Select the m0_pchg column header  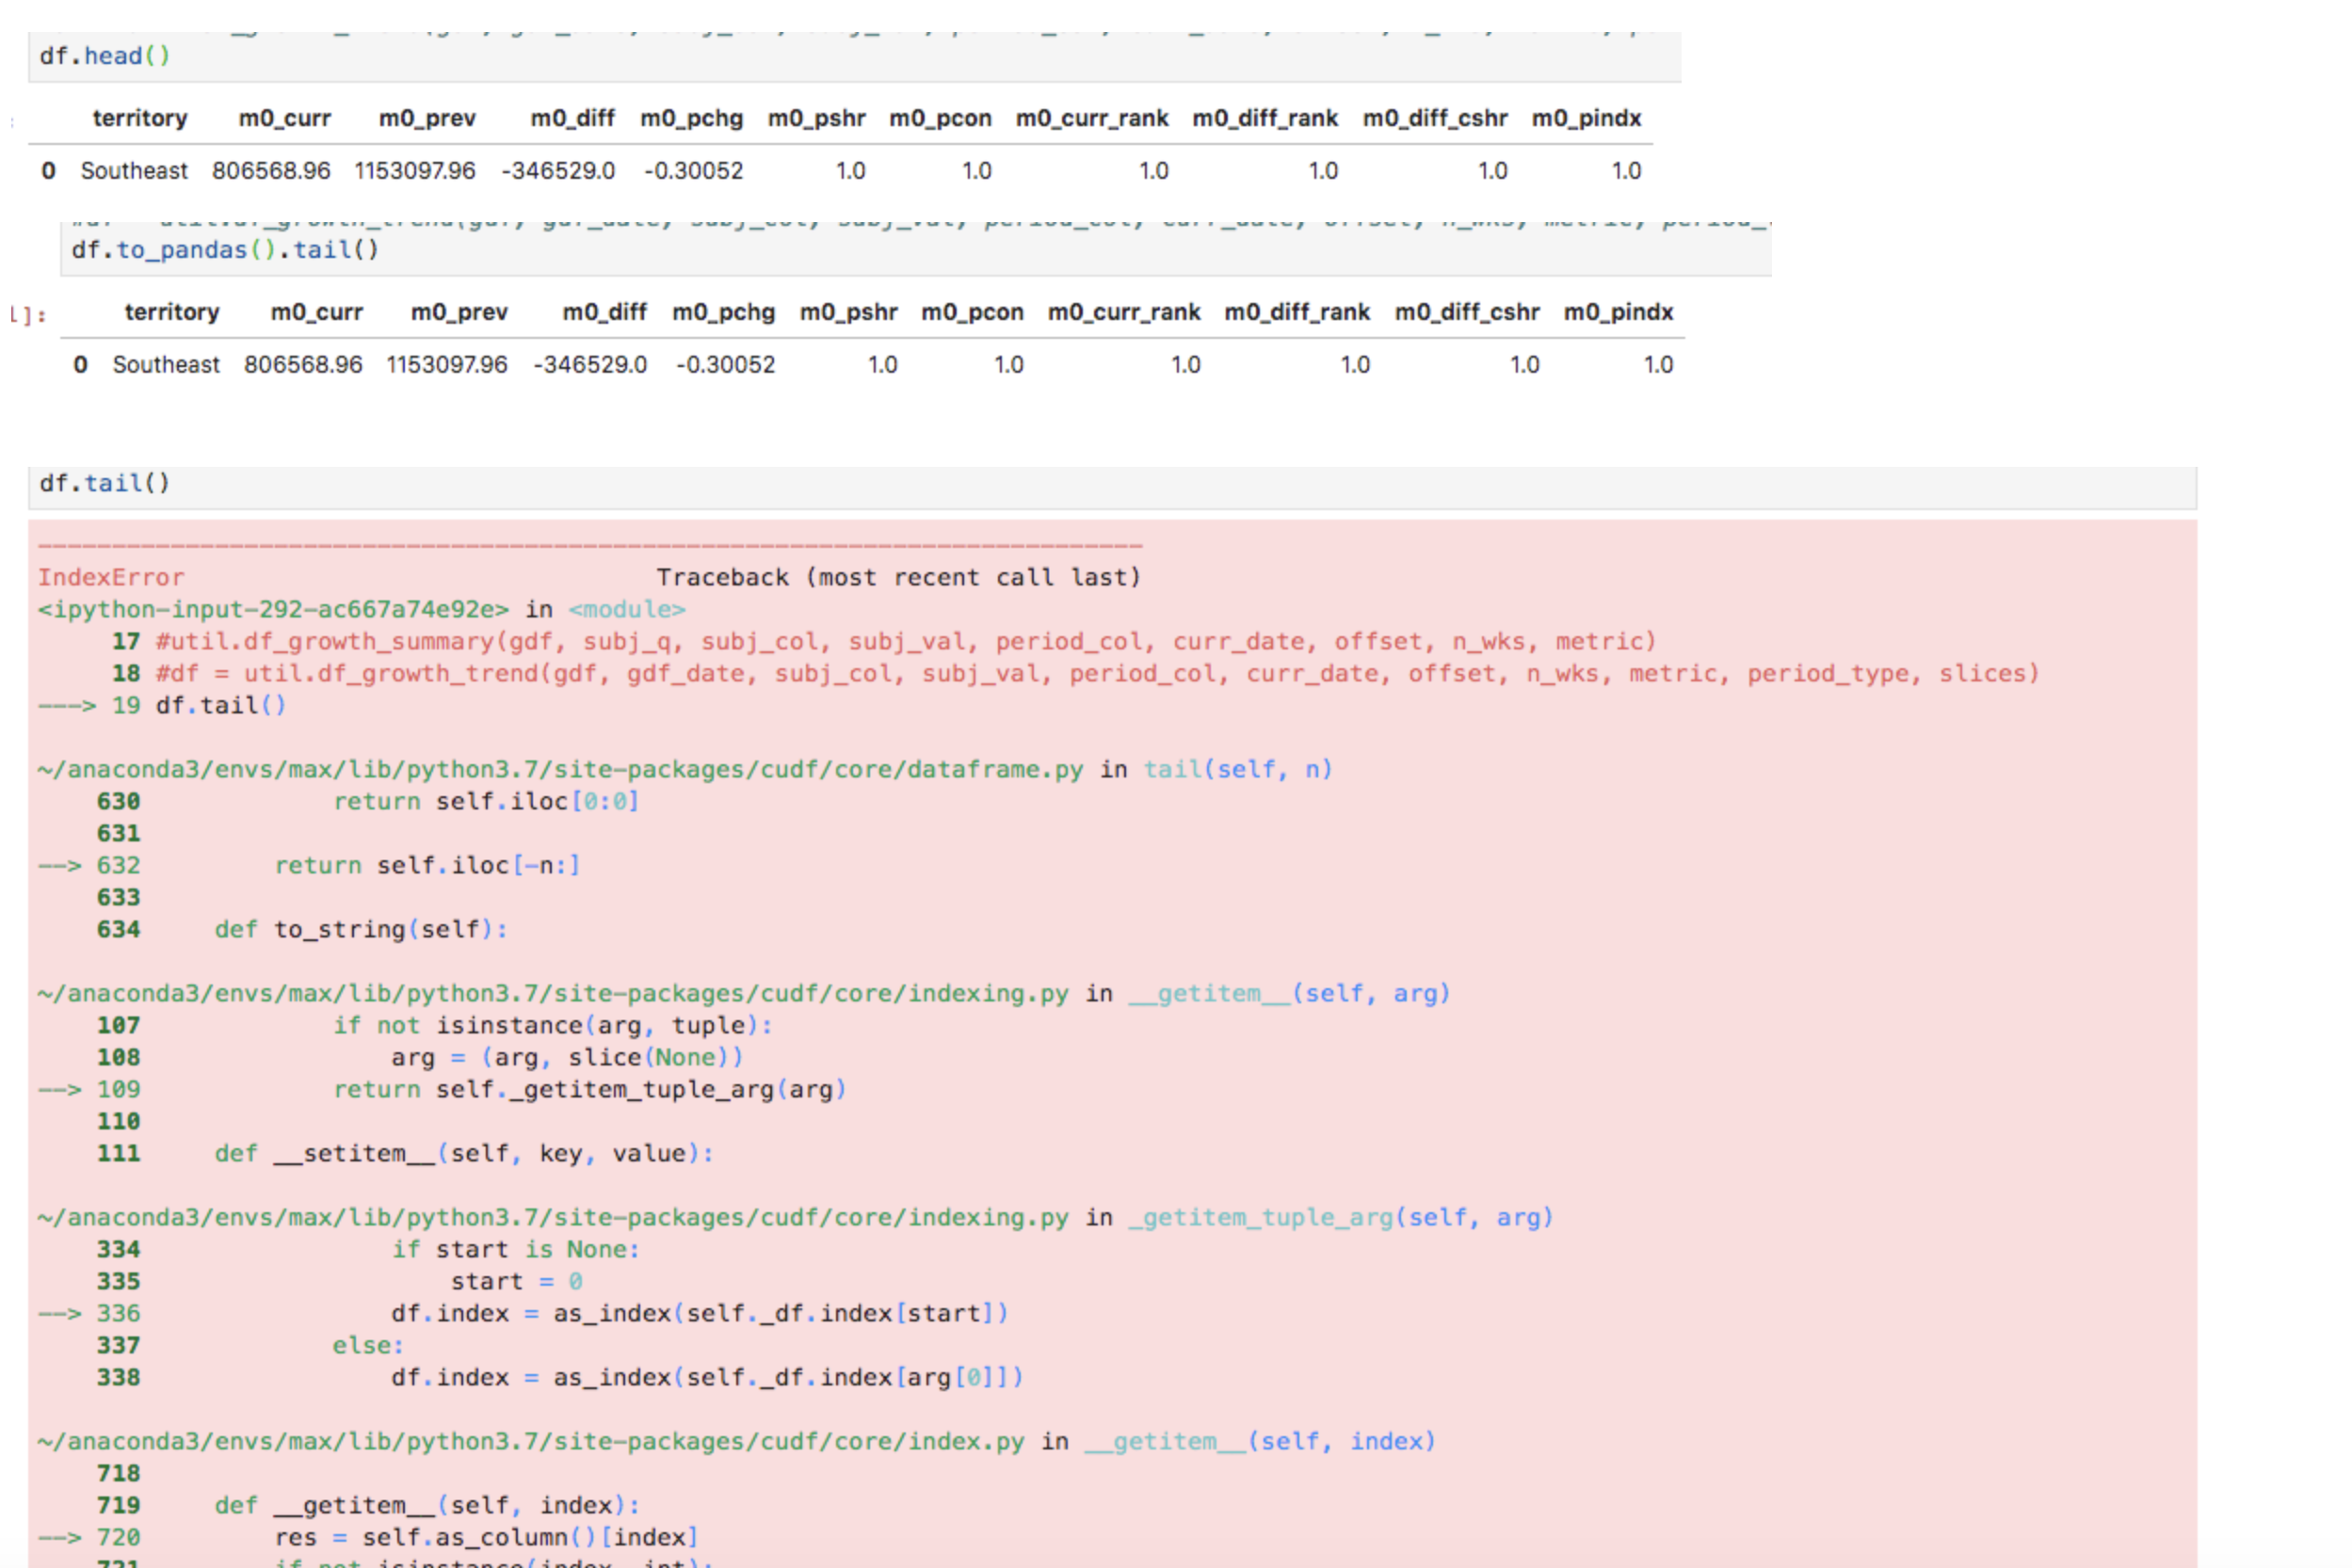(x=692, y=118)
